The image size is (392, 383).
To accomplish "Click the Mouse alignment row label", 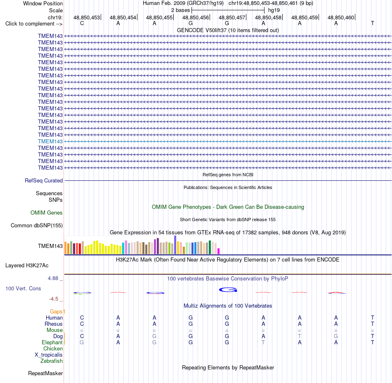I will point(54,330).
